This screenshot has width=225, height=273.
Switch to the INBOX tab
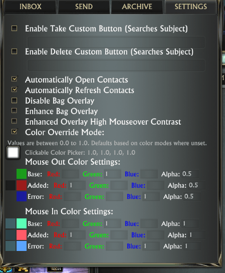[x=30, y=7]
